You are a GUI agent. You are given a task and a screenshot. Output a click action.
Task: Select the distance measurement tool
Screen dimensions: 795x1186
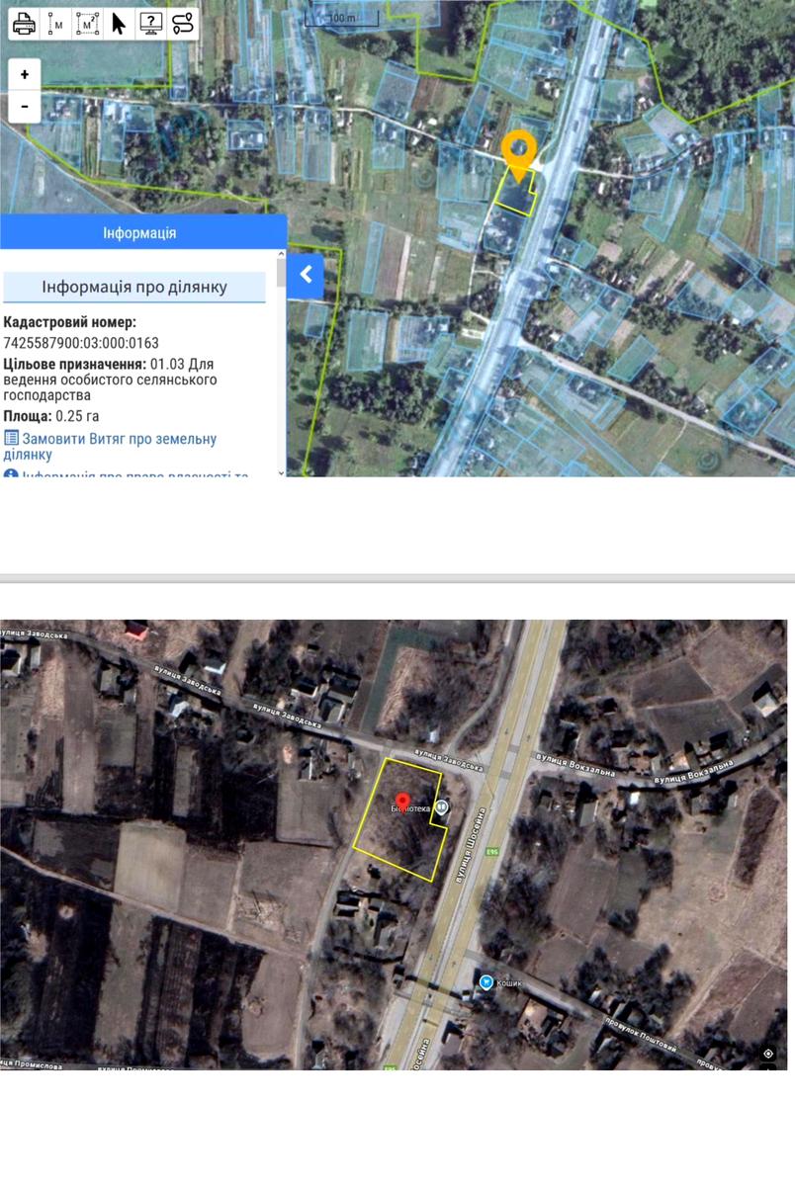point(55,24)
